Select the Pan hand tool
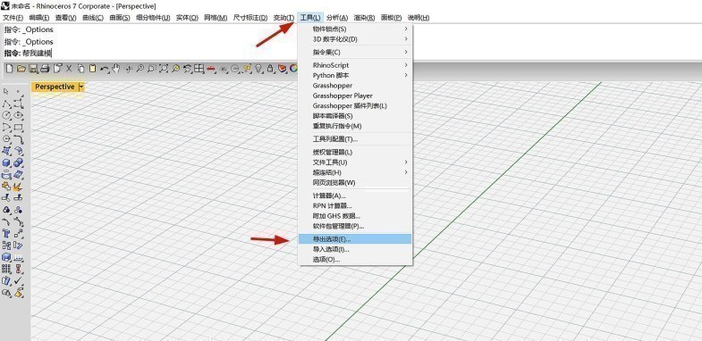The image size is (702, 341). click(x=116, y=69)
